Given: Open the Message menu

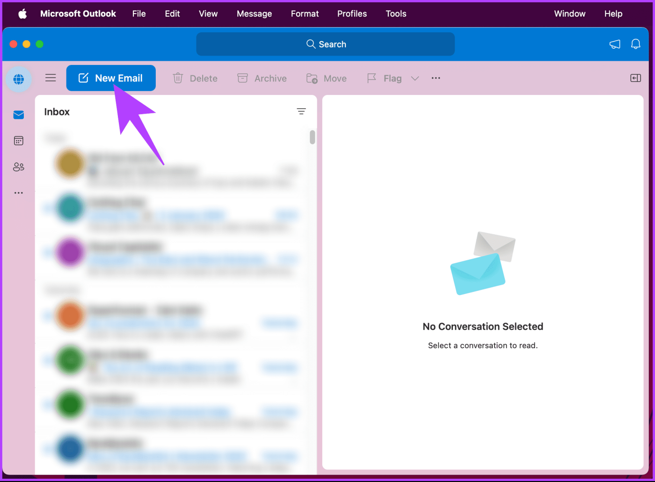Looking at the screenshot, I should [x=254, y=14].
